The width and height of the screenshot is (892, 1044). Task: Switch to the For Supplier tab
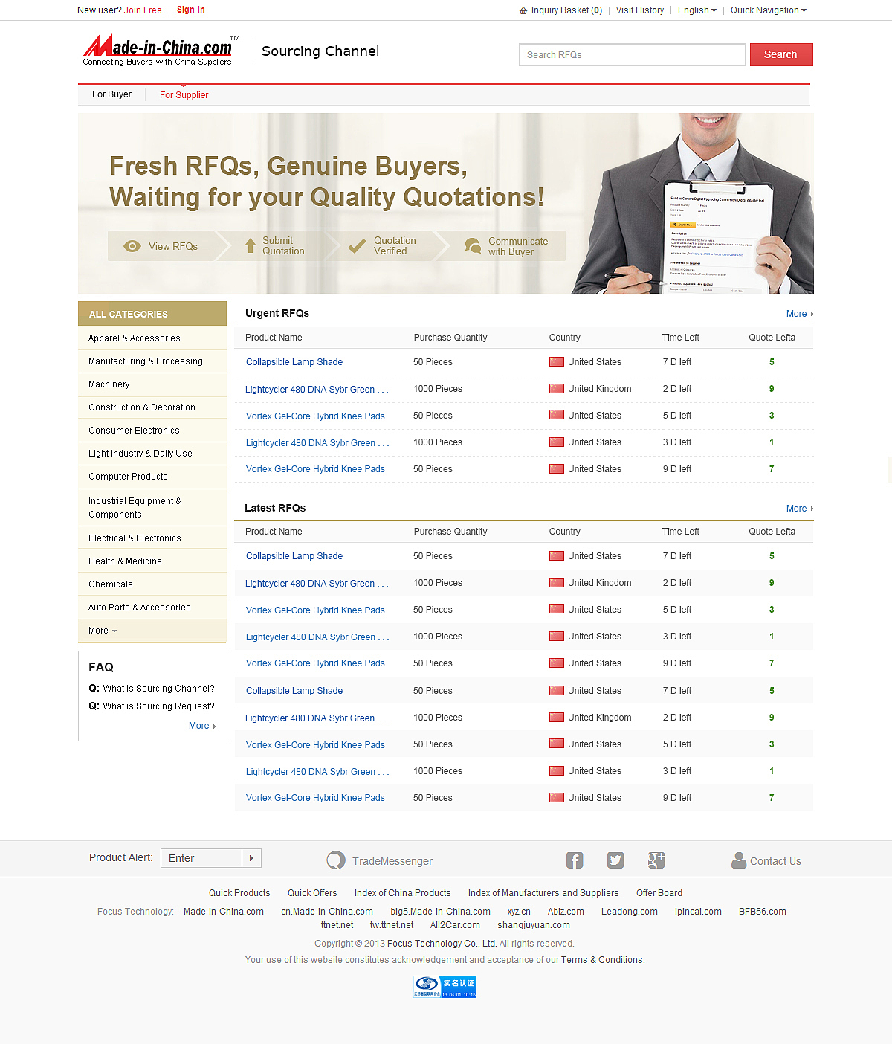[184, 95]
